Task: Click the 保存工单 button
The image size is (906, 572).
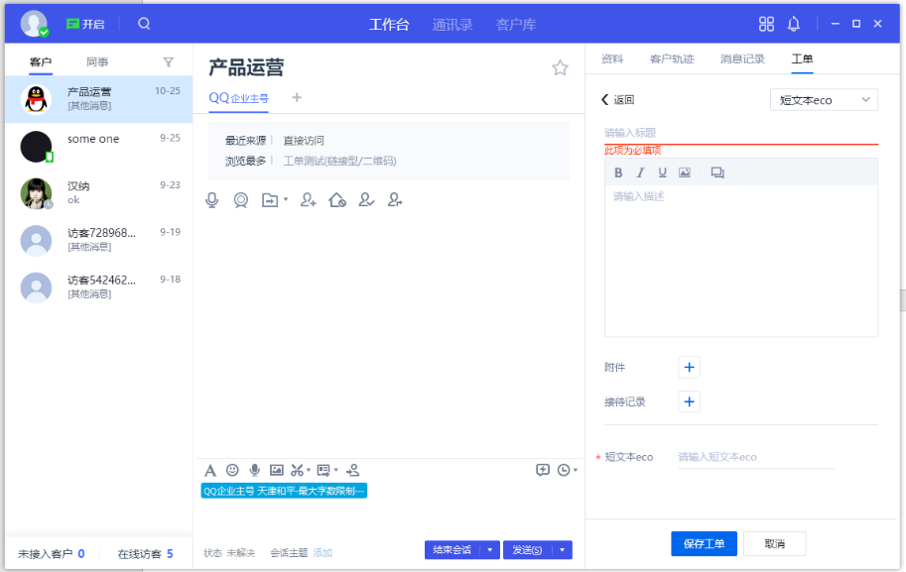Action: point(705,543)
